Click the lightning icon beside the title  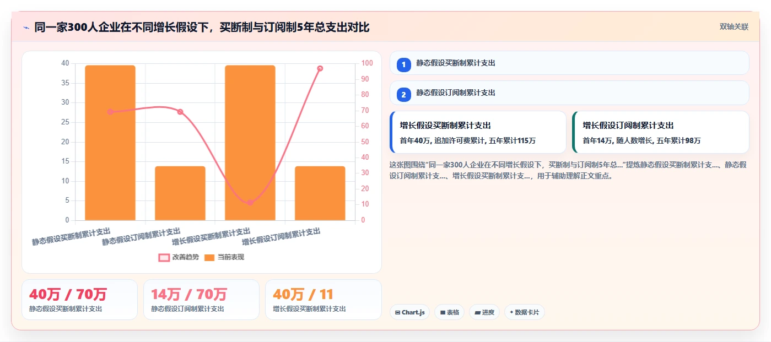point(26,27)
